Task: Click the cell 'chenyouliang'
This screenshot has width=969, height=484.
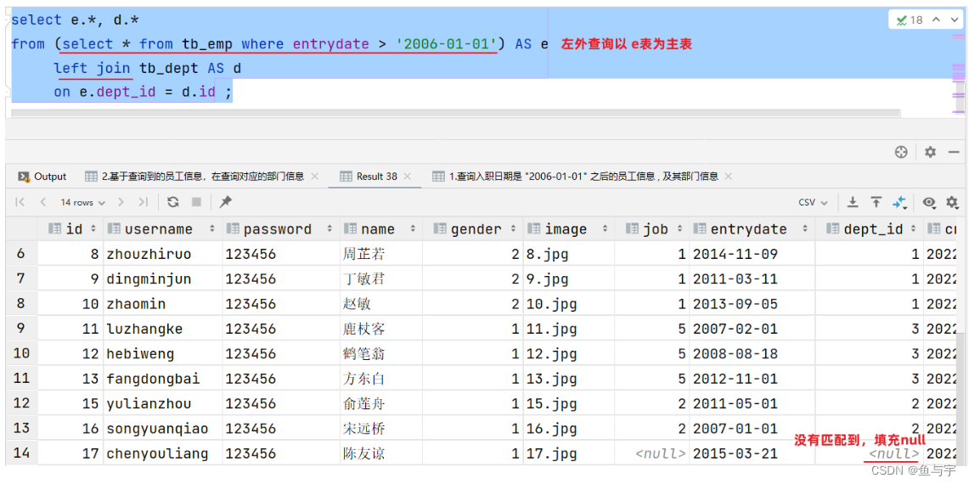Action: pos(162,453)
